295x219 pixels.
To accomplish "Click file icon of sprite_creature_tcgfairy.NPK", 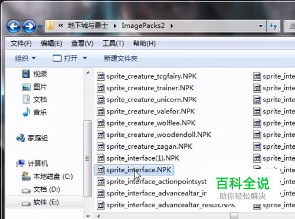I will click(x=101, y=76).
